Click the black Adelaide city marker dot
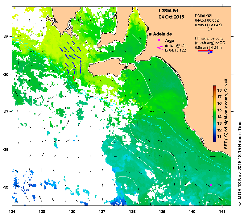Screen dimensions: 244x216 150,34
